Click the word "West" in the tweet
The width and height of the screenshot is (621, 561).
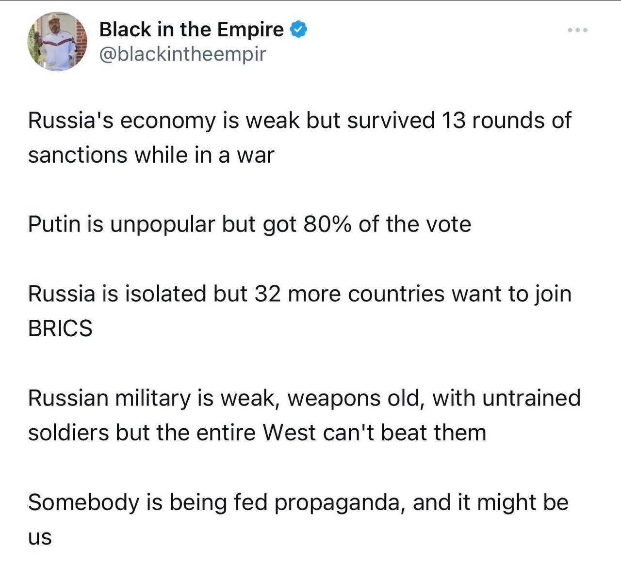[289, 433]
